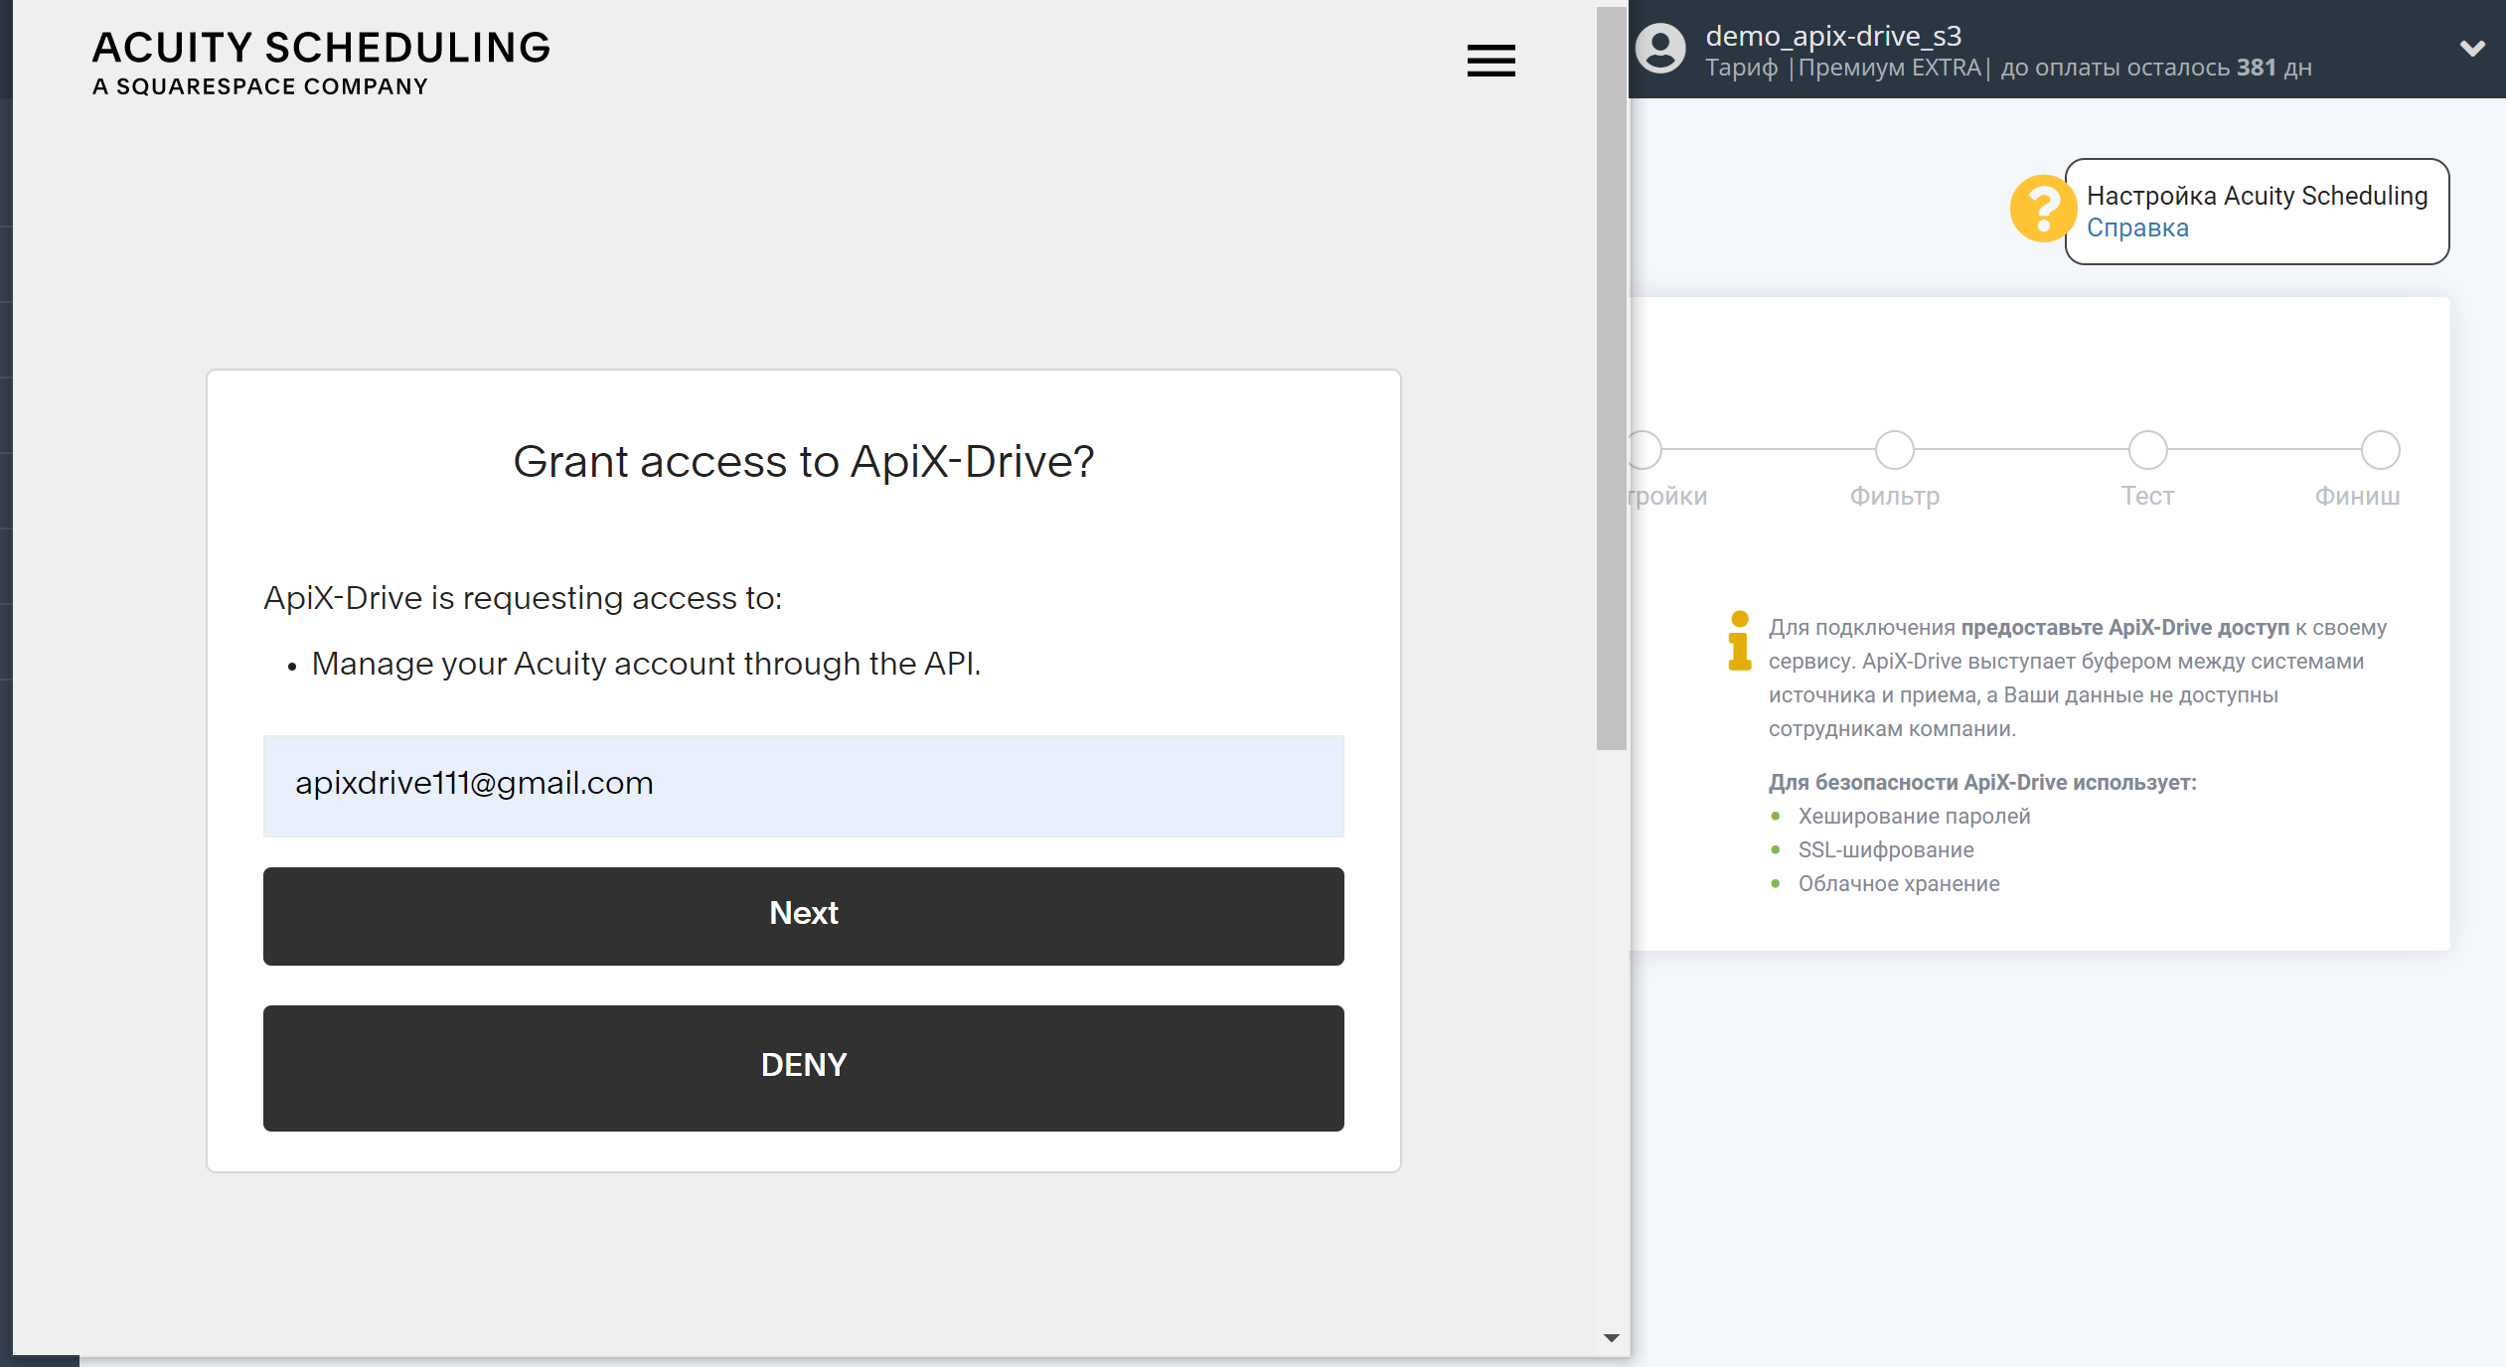The image size is (2506, 1367).
Task: Click the Финиш step circle icon
Action: [2382, 449]
